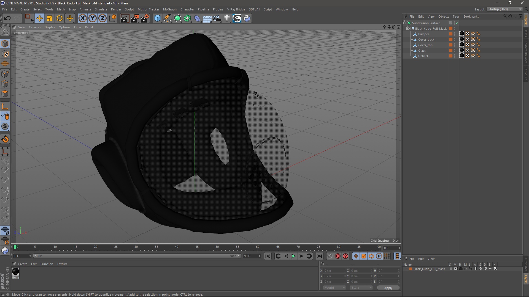Toggle the Y axis lock
Image resolution: width=529 pixels, height=297 pixels.
93,18
